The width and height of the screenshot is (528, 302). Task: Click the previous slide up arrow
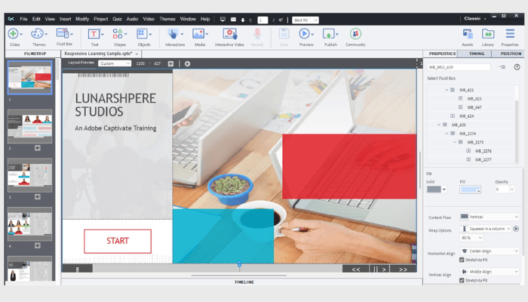pyautogui.click(x=250, y=20)
